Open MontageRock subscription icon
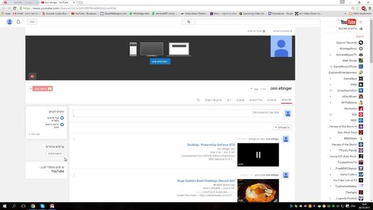Screen dimensions: 373x210 361,48
